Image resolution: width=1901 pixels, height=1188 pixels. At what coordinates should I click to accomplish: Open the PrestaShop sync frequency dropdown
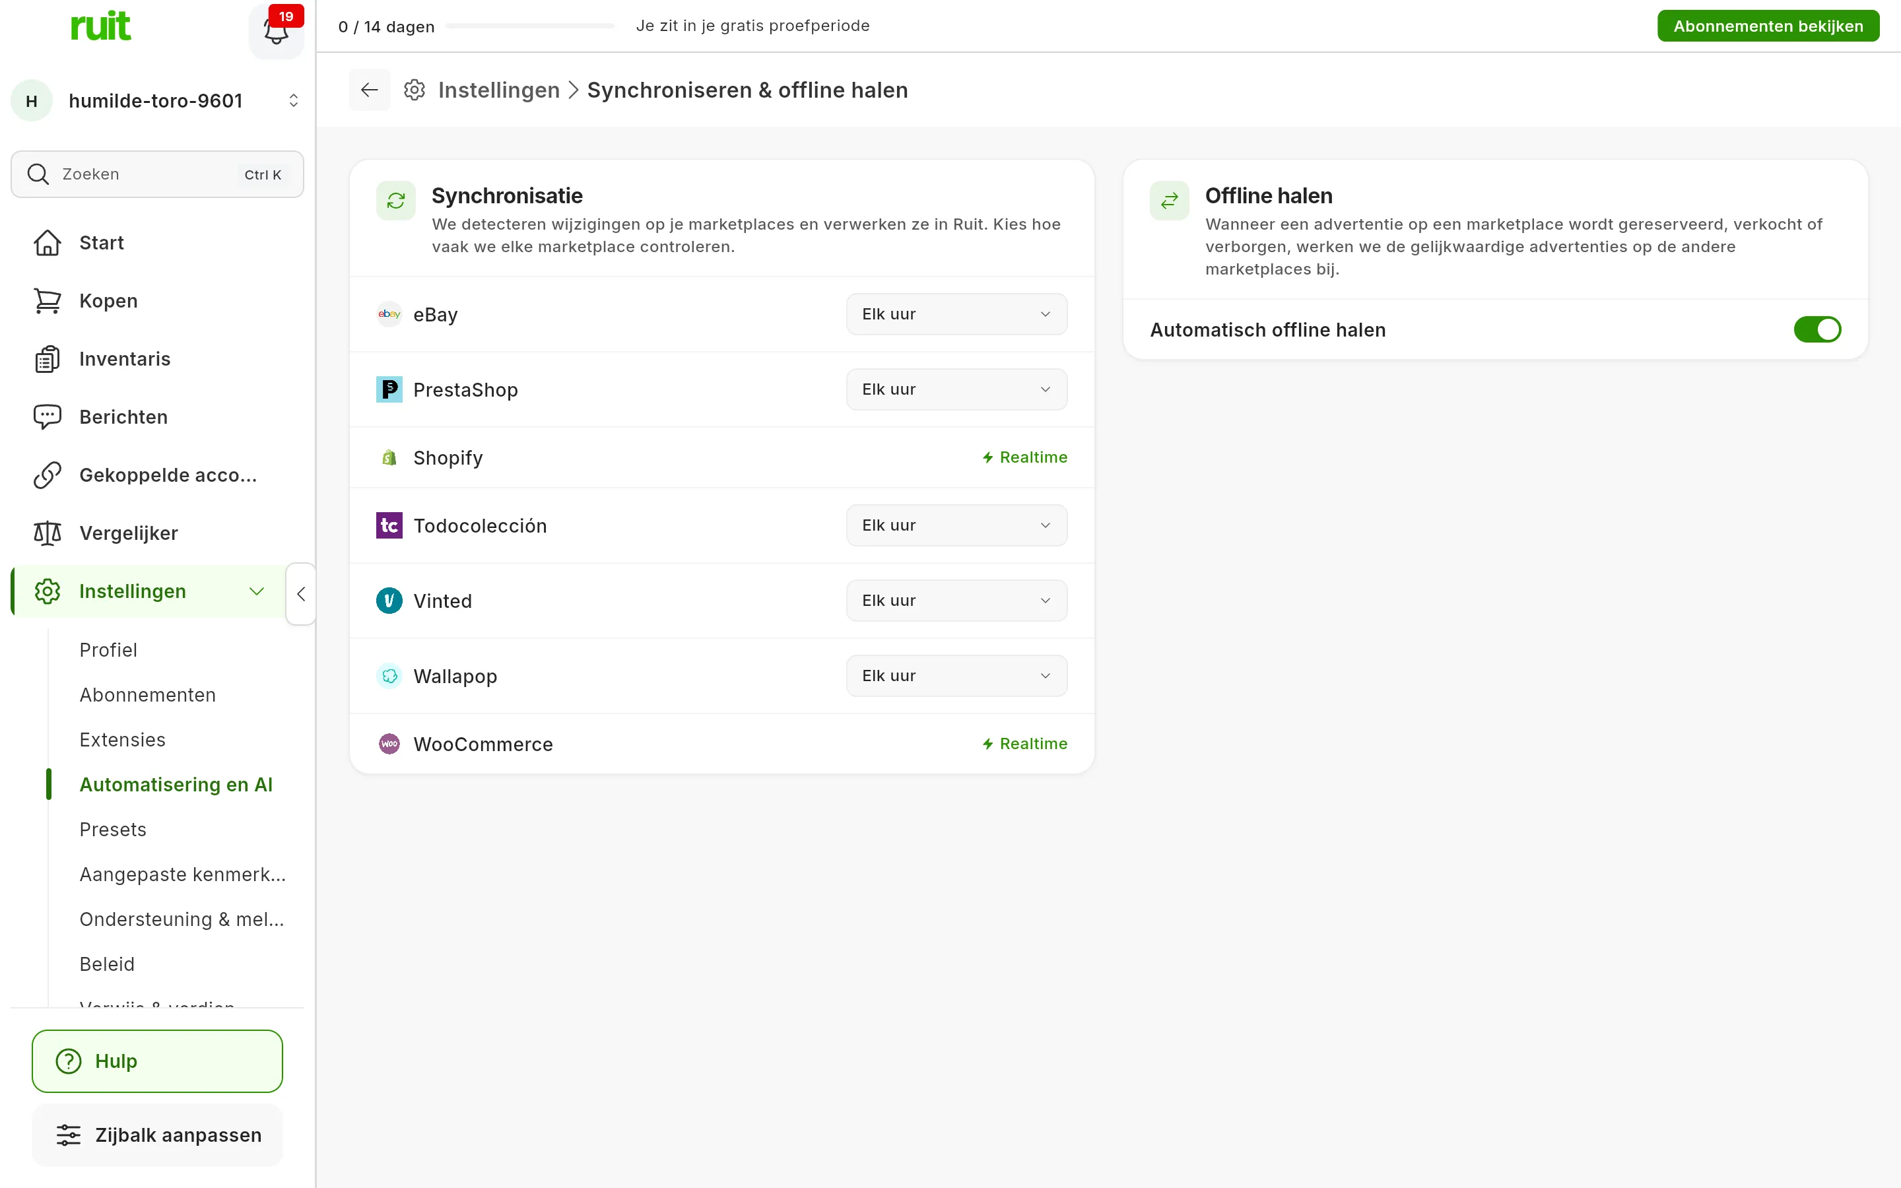click(956, 389)
